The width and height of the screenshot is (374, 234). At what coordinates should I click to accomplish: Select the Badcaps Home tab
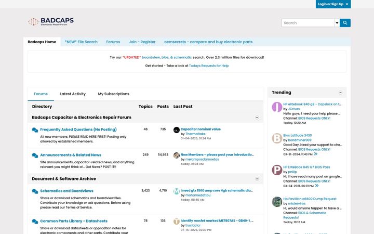[x=42, y=42]
